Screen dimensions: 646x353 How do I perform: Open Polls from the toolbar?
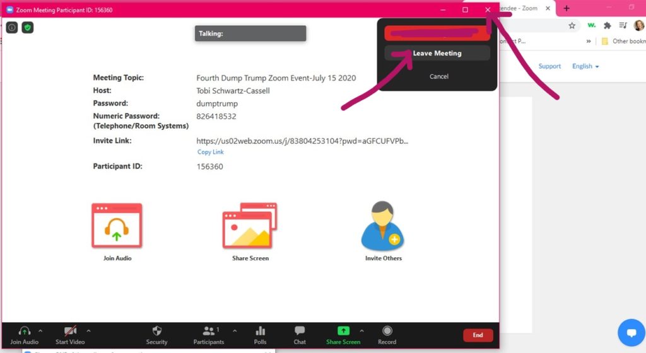click(x=260, y=336)
